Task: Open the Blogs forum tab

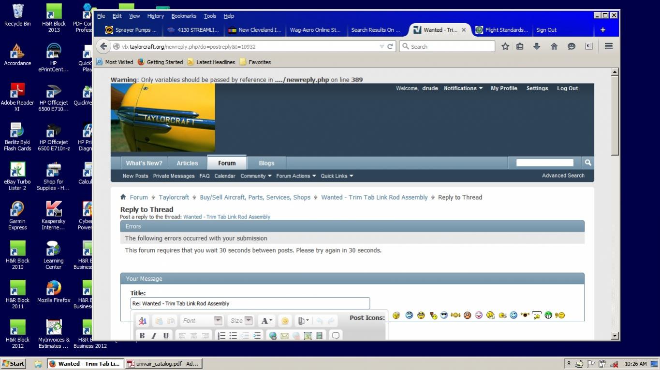Action: pos(266,163)
